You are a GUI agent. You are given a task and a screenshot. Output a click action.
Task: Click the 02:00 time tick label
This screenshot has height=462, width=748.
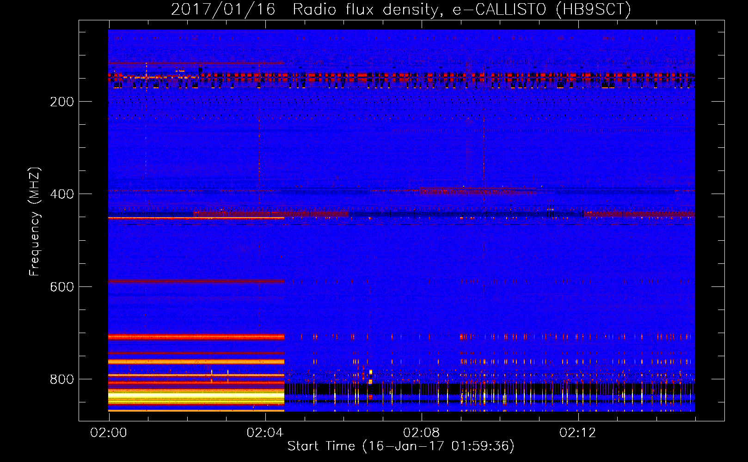(x=109, y=433)
